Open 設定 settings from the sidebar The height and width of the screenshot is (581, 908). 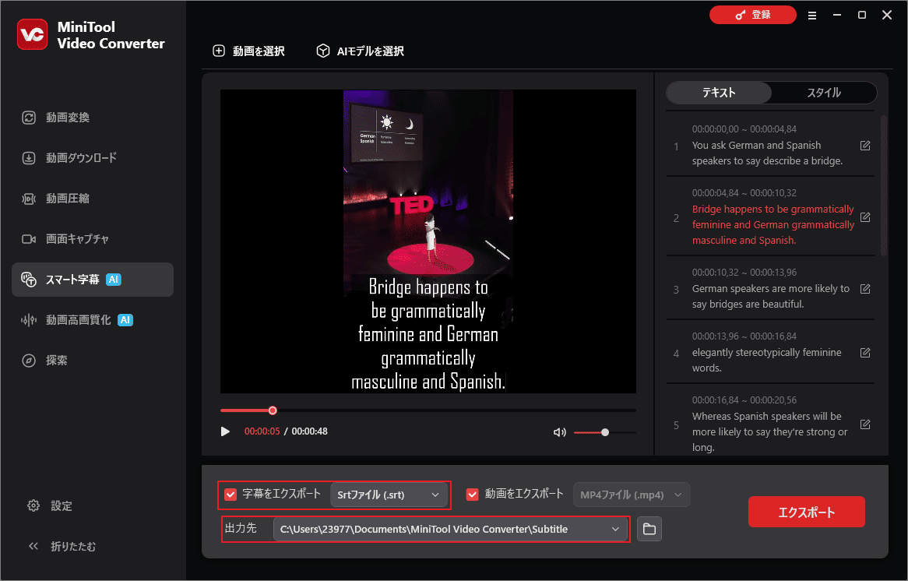click(51, 505)
